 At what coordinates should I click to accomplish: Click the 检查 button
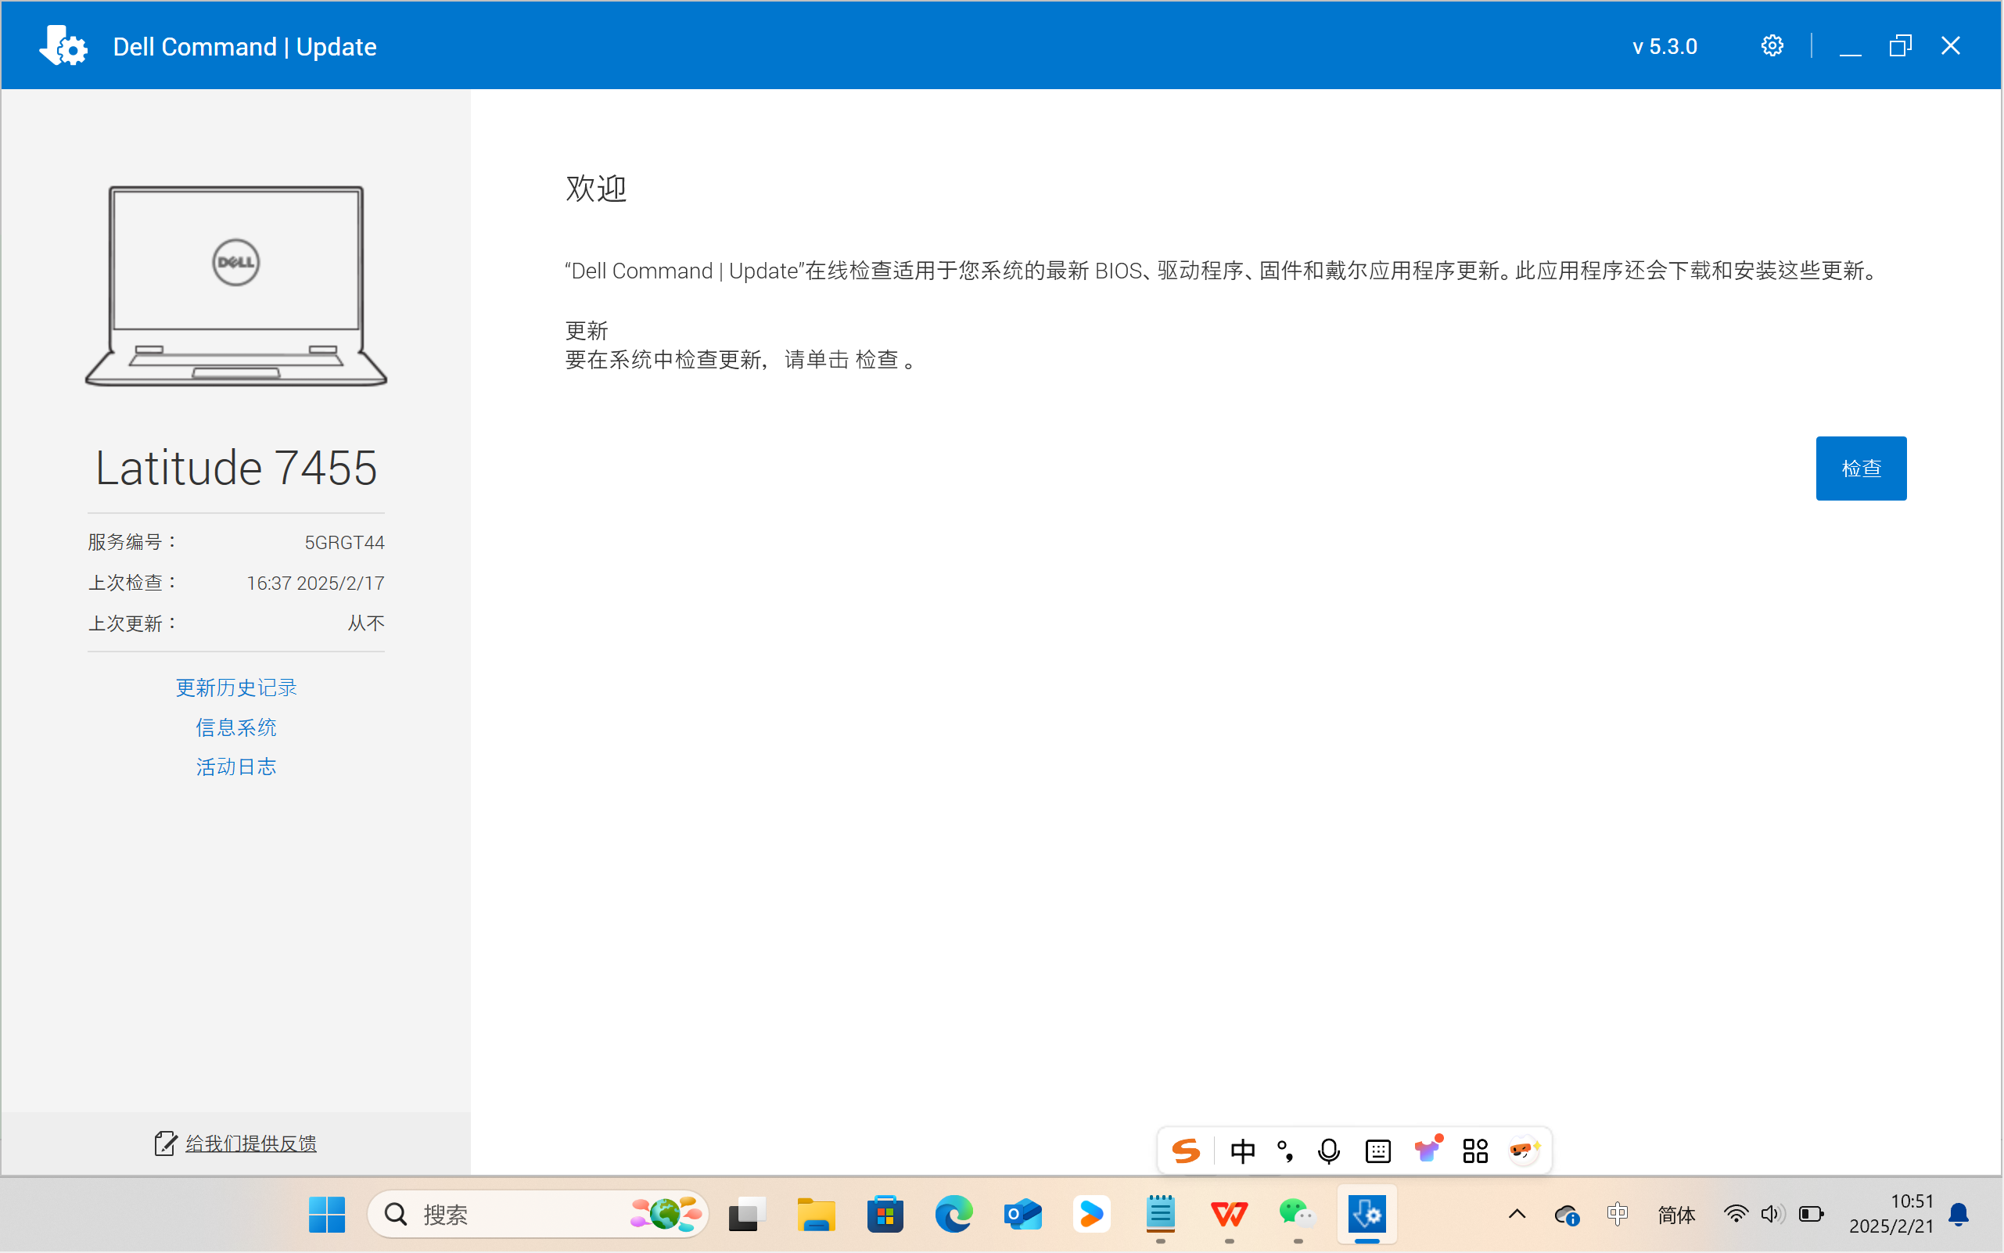coord(1860,469)
